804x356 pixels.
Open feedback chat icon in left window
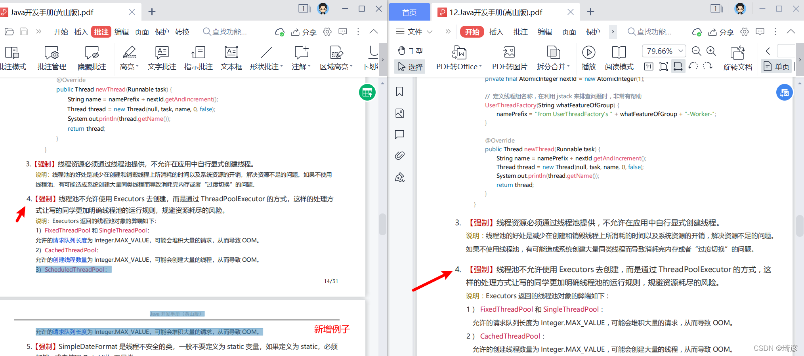click(x=343, y=32)
